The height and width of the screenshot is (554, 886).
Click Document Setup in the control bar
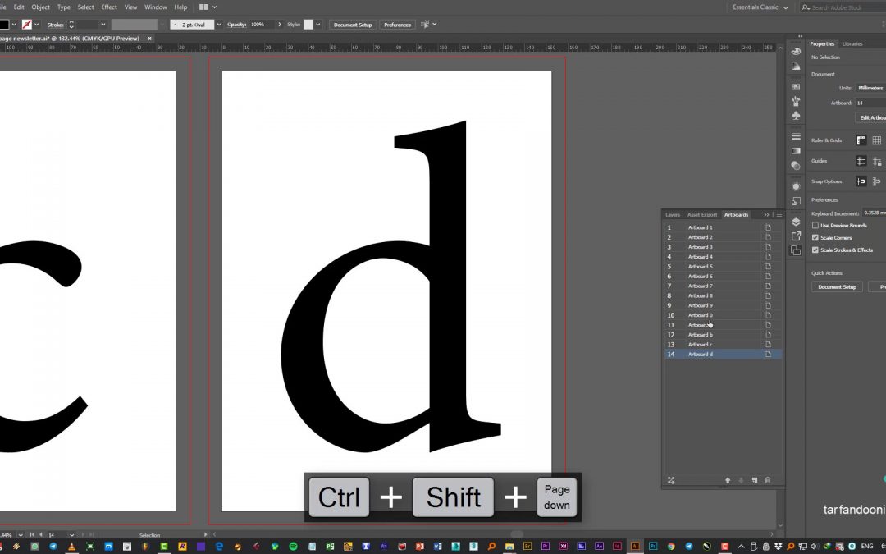tap(353, 25)
